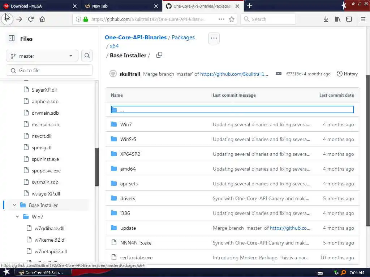Click the page vertical scrollbar

tap(368, 151)
